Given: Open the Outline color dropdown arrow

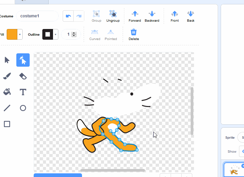Looking at the screenshot, I should point(56,34).
